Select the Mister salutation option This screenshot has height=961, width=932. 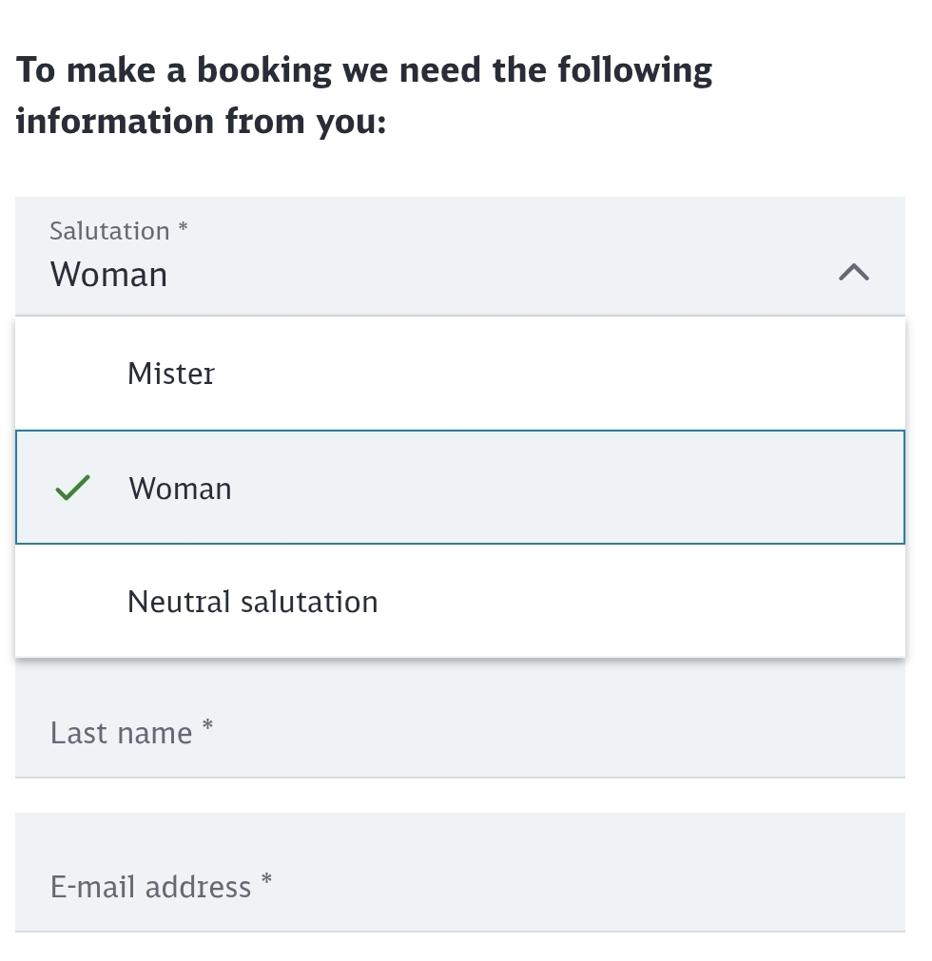pyautogui.click(x=459, y=374)
